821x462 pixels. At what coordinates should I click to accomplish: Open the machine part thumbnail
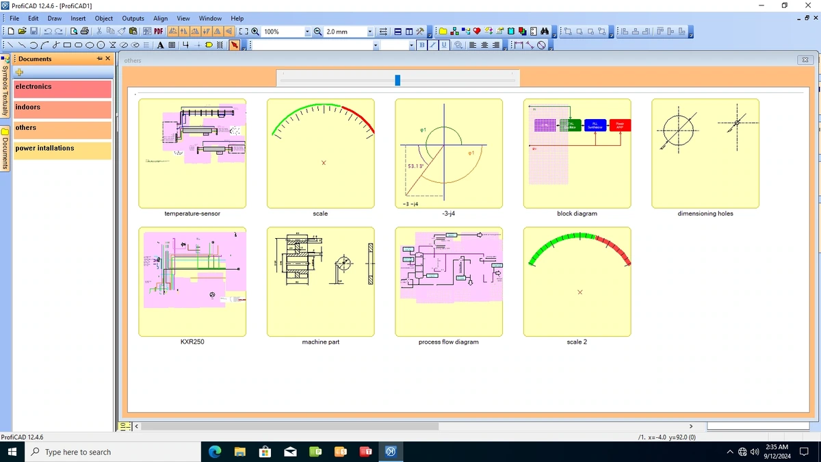click(x=320, y=281)
